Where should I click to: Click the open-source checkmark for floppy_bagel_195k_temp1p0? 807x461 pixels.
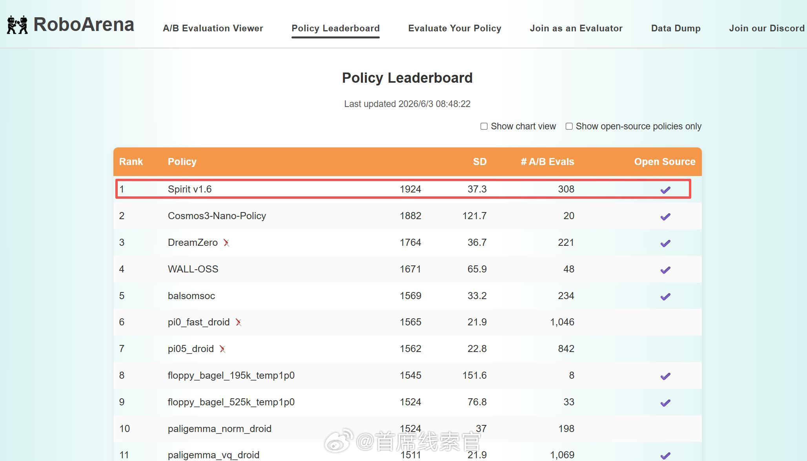click(x=665, y=376)
